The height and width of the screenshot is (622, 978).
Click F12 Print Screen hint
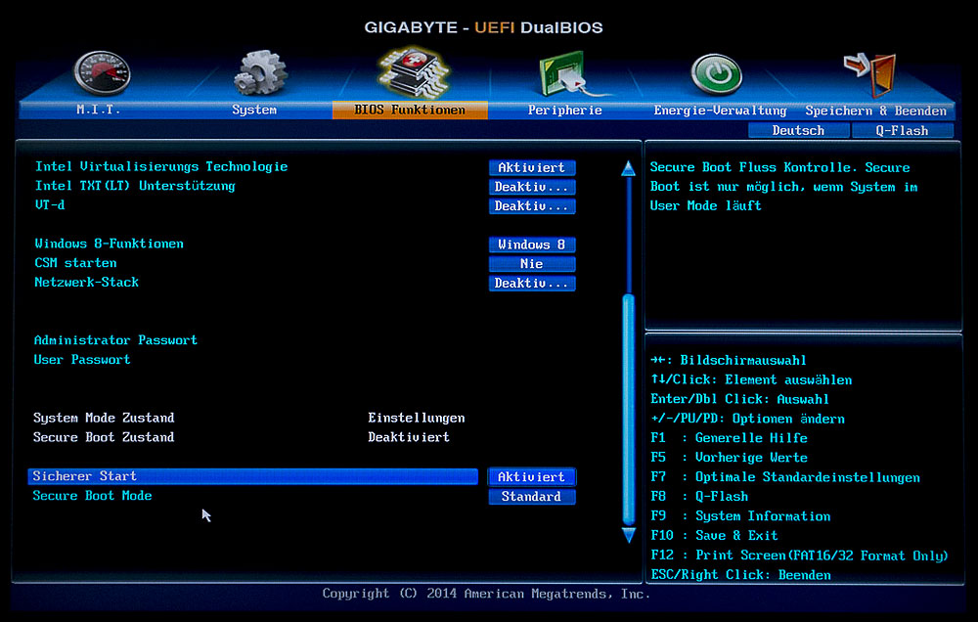pyautogui.click(x=799, y=555)
